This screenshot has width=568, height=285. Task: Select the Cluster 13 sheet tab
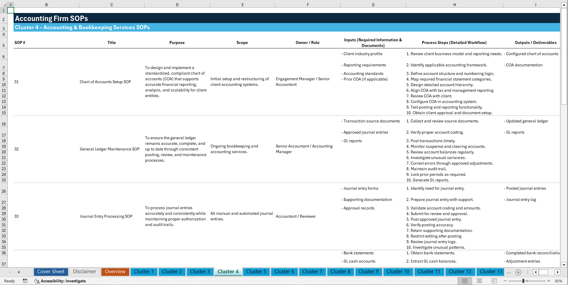490,271
